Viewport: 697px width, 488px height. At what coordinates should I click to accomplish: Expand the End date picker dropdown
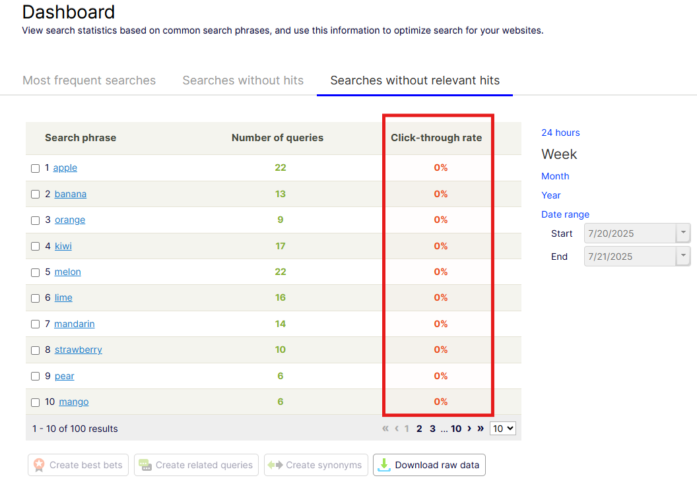point(683,257)
